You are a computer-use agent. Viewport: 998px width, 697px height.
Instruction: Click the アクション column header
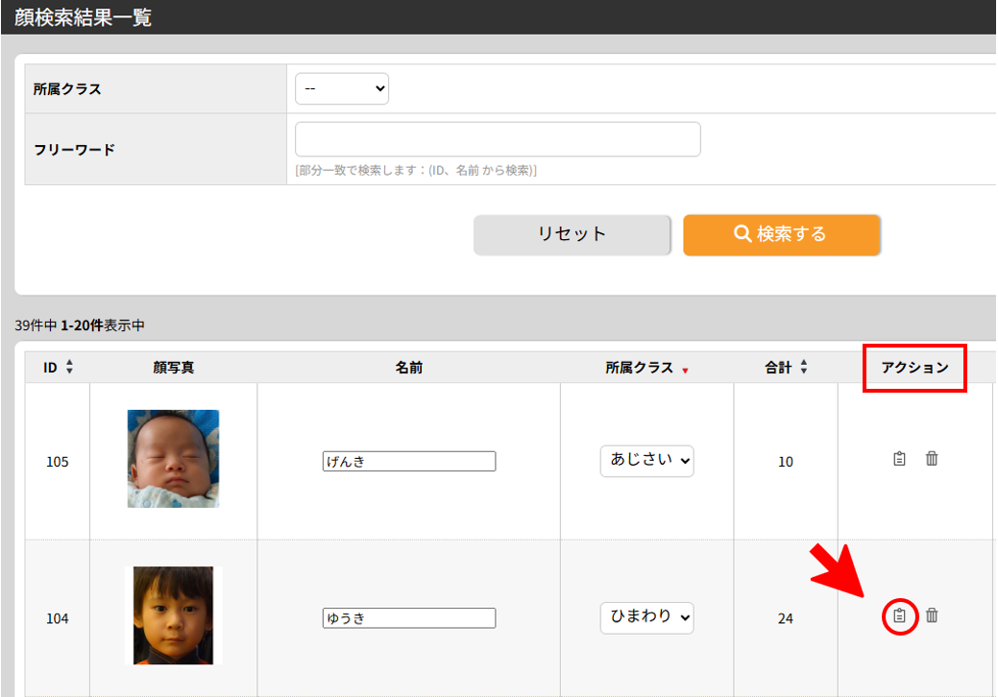[914, 368]
